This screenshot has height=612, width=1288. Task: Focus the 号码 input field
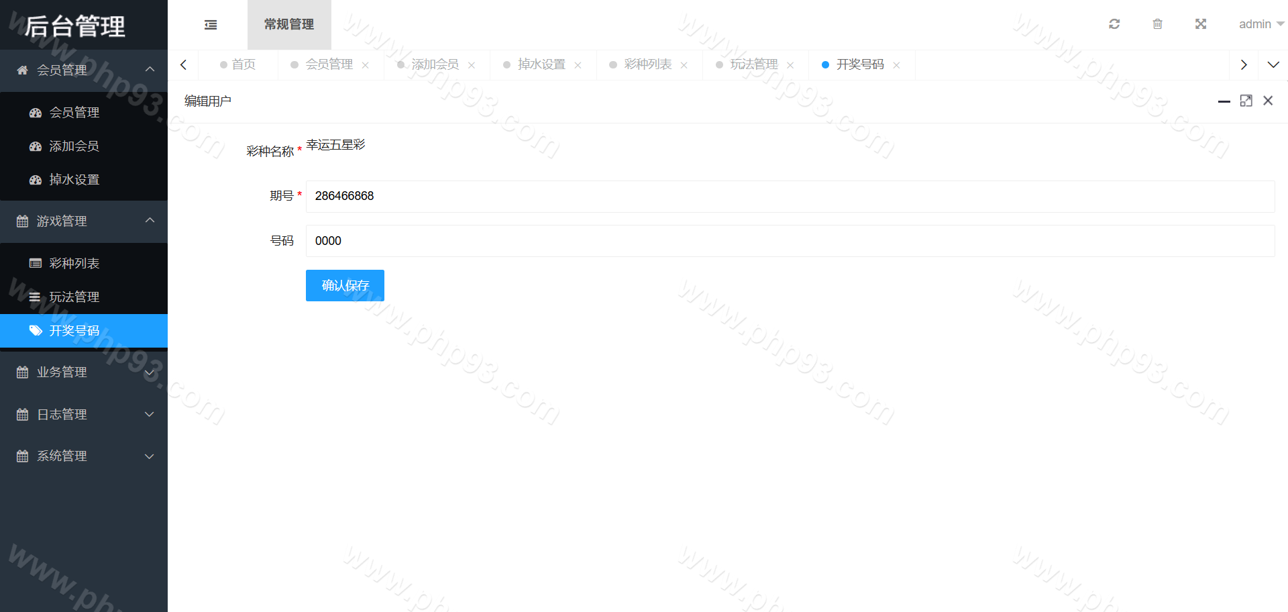pyautogui.click(x=790, y=241)
